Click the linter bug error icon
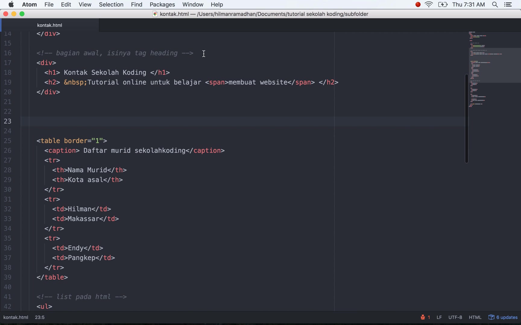The image size is (521, 325). (423, 317)
